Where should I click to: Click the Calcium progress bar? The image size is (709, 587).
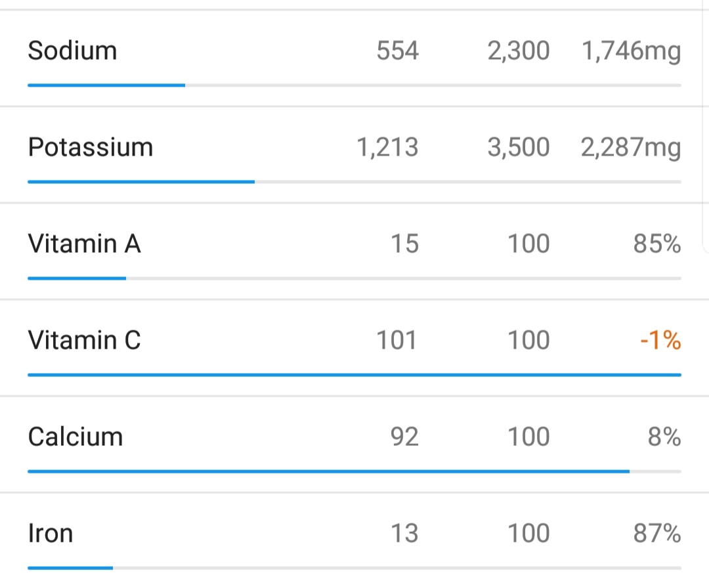[354, 471]
